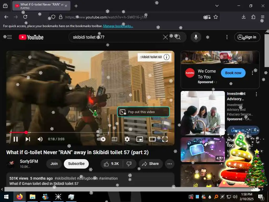Viewport: 269px width, 202px height.
Task: Open more actions ellipsis under video
Action: (169, 164)
